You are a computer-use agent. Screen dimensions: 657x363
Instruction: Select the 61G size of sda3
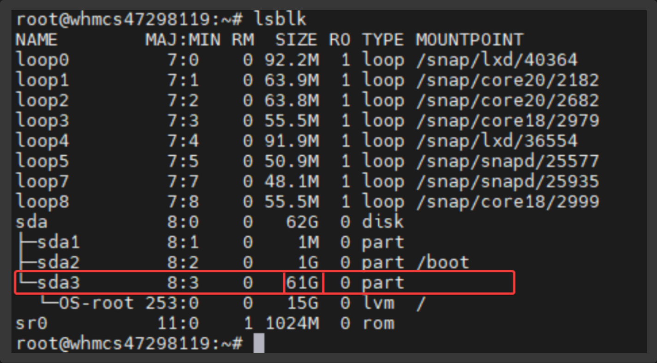coord(302,283)
